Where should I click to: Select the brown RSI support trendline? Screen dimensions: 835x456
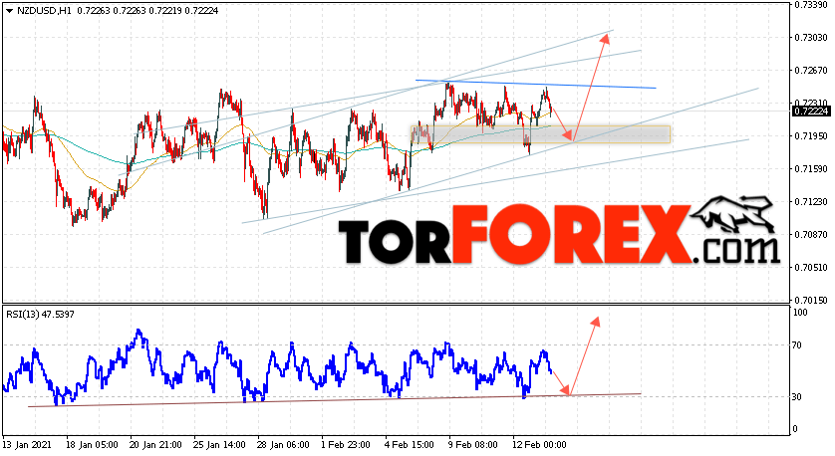(x=335, y=400)
